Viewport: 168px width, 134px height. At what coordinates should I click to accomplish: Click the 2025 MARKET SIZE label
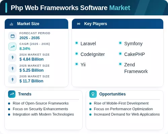pyautogui.click(x=35, y=66)
